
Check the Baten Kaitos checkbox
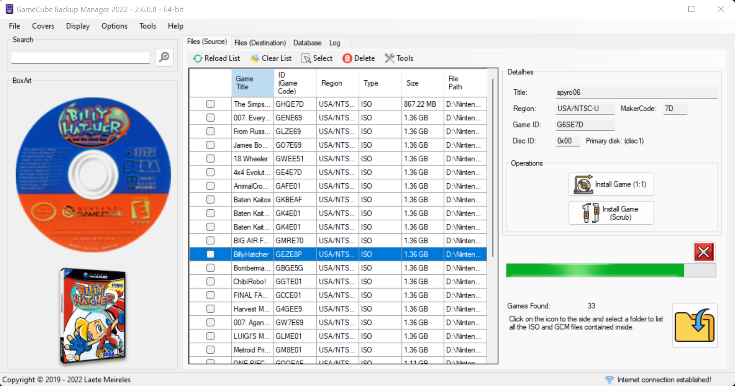(210, 199)
